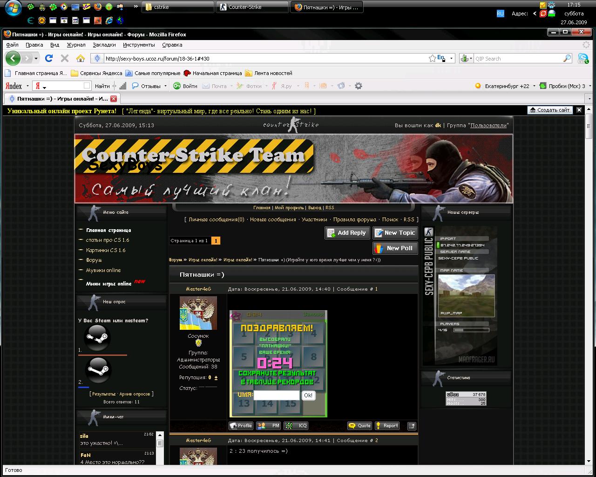The width and height of the screenshot is (596, 477).
Task: Open the Правила форума link
Action: [355, 219]
